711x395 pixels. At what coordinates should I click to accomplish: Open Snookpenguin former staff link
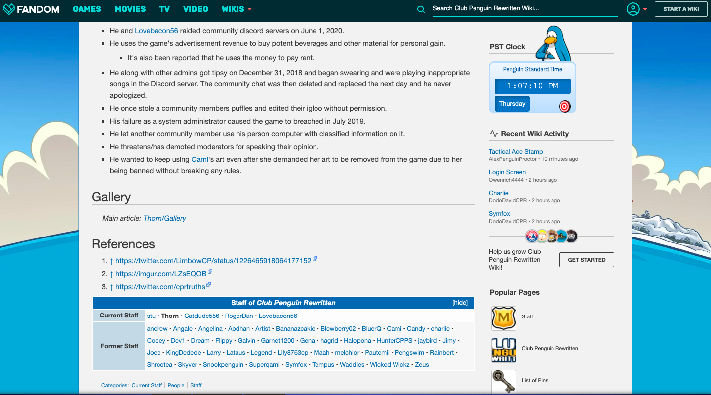click(223, 365)
